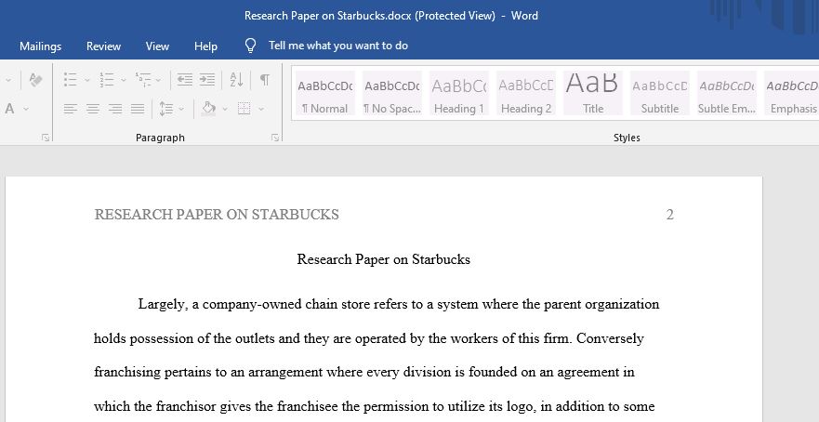The height and width of the screenshot is (422, 819).
Task: Click the Sort A-Z icon
Action: (236, 79)
